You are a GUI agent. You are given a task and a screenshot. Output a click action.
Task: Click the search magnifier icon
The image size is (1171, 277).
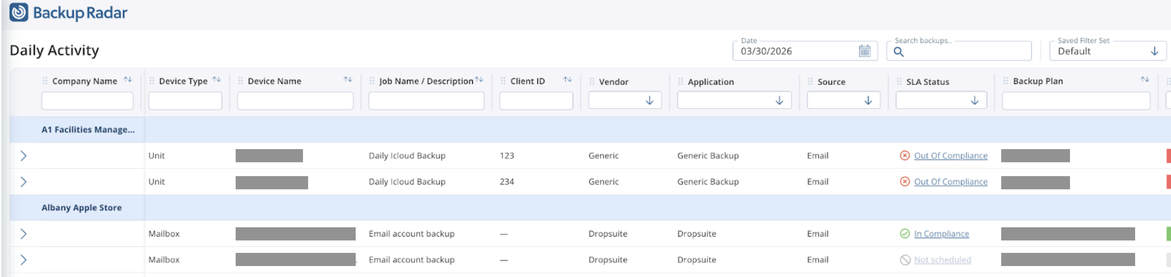coord(898,52)
